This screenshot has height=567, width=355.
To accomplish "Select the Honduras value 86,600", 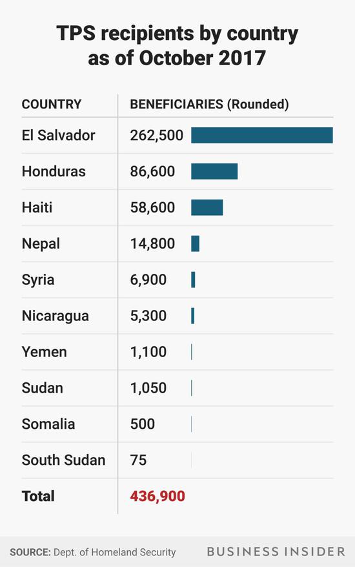I will click(152, 171).
